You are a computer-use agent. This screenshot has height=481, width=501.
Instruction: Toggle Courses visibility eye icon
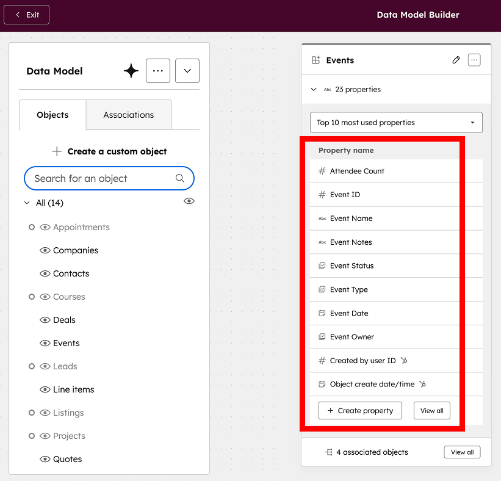[45, 297]
